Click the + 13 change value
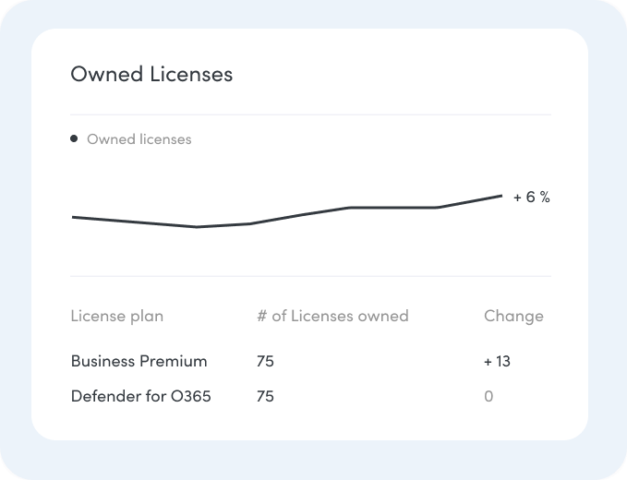The height and width of the screenshot is (480, 627). click(497, 361)
